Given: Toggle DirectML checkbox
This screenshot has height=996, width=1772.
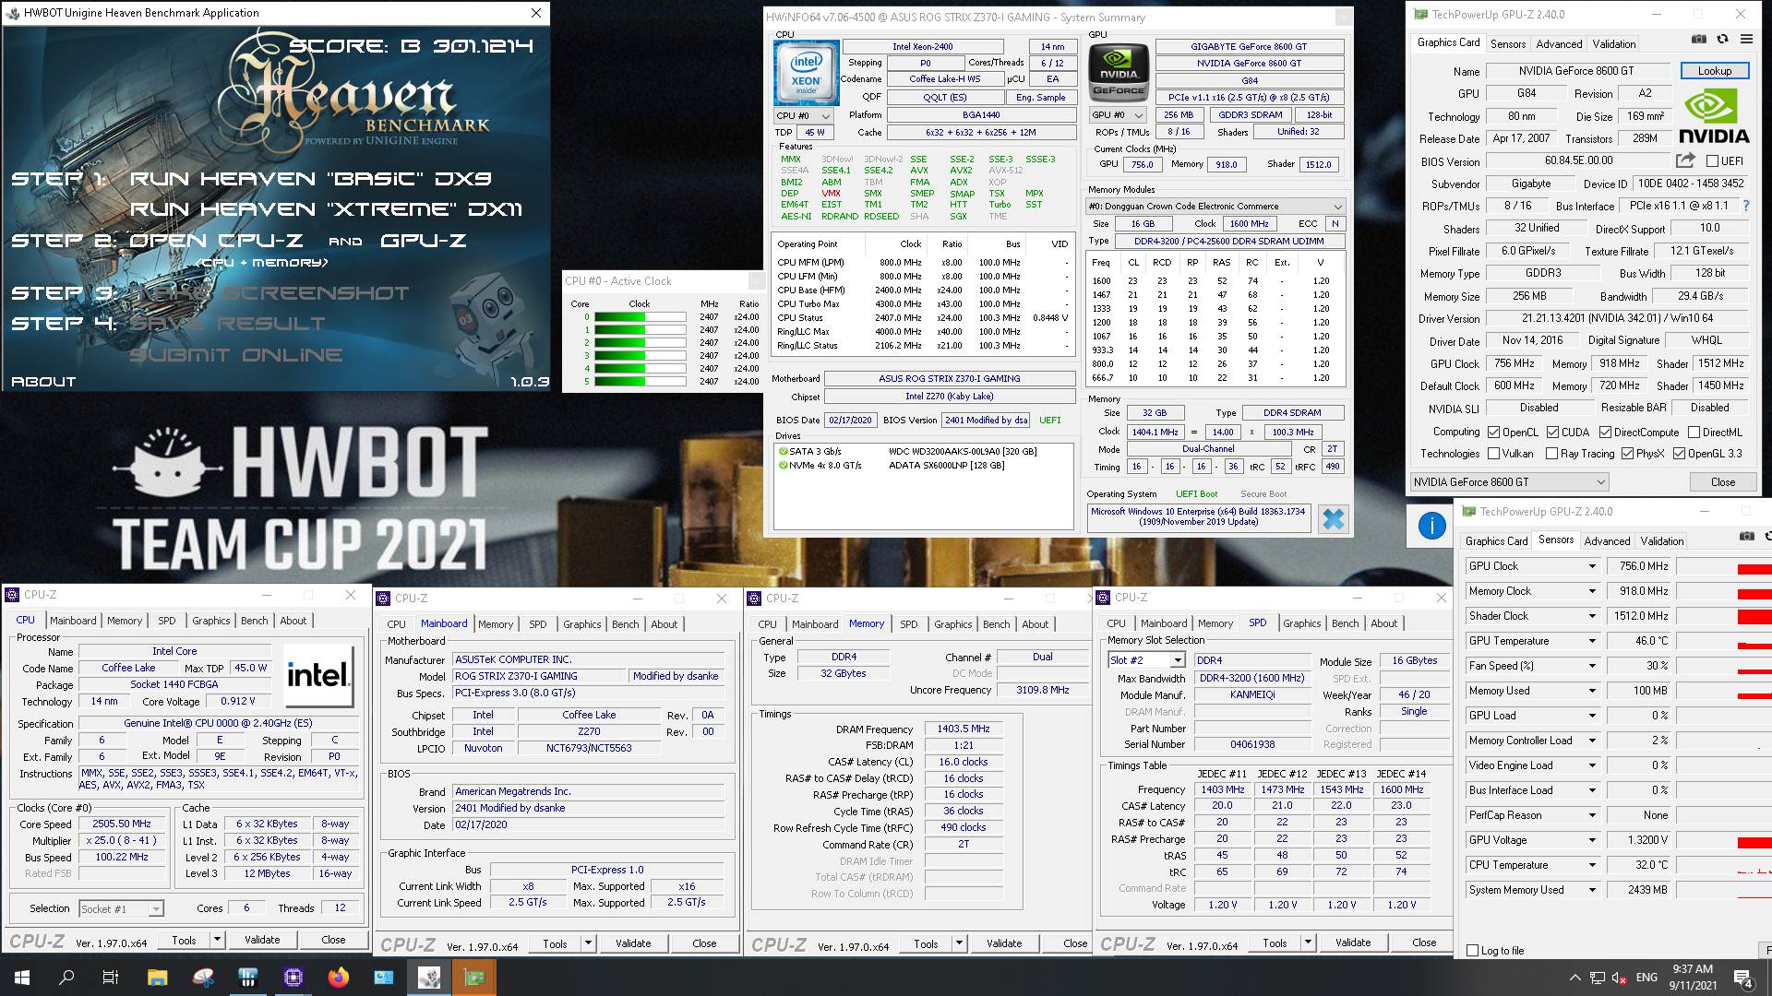Looking at the screenshot, I should [1694, 432].
